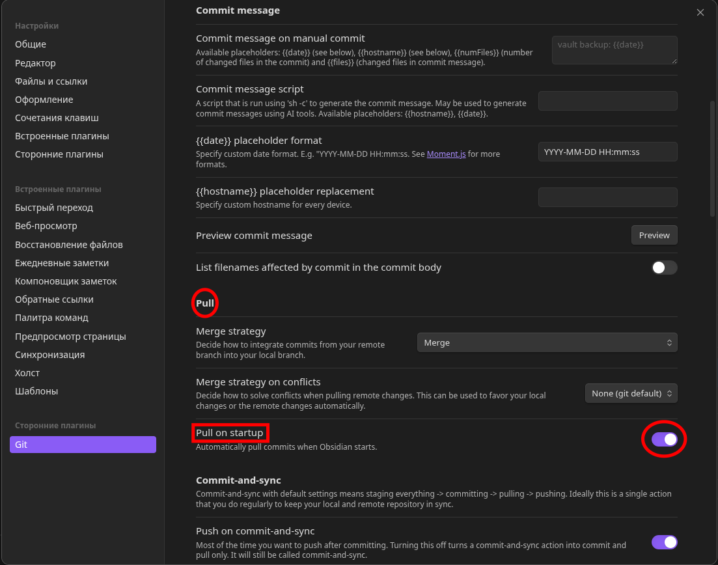Open the Общие settings tab

[31, 44]
